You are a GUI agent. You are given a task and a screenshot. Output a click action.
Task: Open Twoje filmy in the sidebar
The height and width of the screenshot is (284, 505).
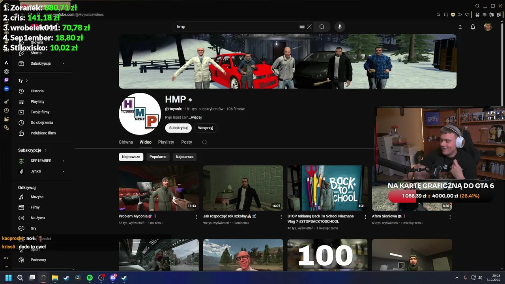40,112
